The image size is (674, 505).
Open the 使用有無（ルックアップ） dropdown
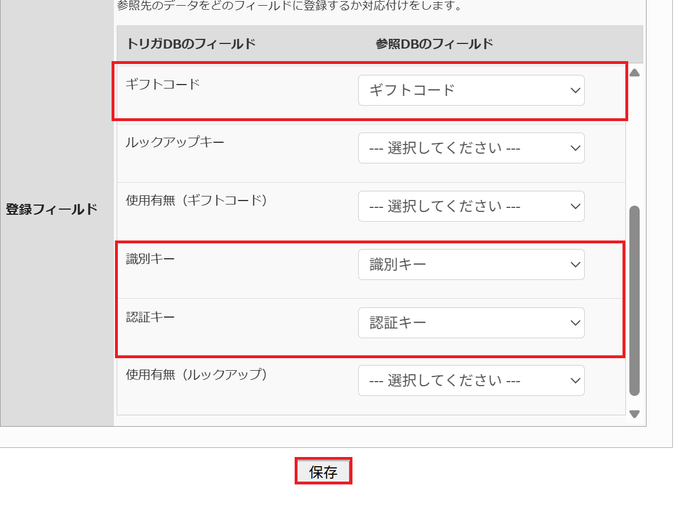[471, 380]
